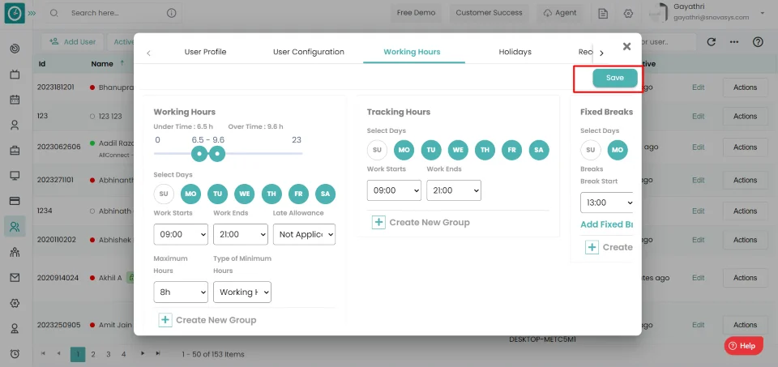Click the red Help button
Image resolution: width=778 pixels, height=367 pixels.
(x=743, y=346)
